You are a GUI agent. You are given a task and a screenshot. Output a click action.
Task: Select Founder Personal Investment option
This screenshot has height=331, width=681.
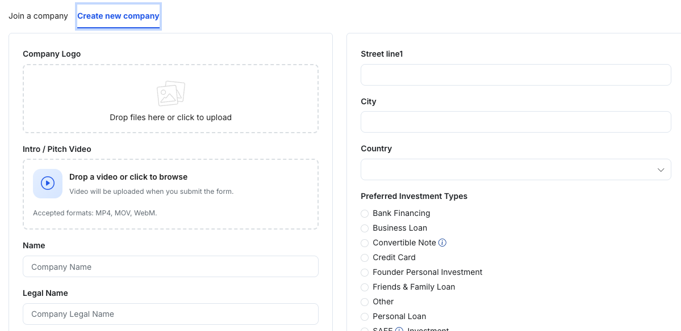(365, 273)
